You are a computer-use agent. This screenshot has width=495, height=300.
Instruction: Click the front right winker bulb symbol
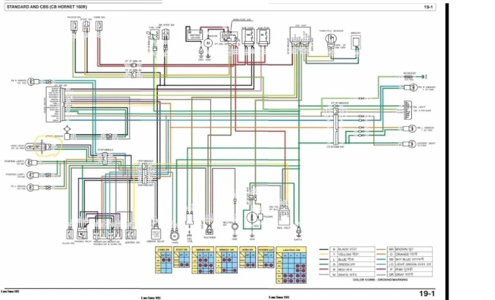[x=31, y=82]
